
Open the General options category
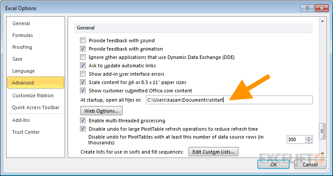[21, 23]
